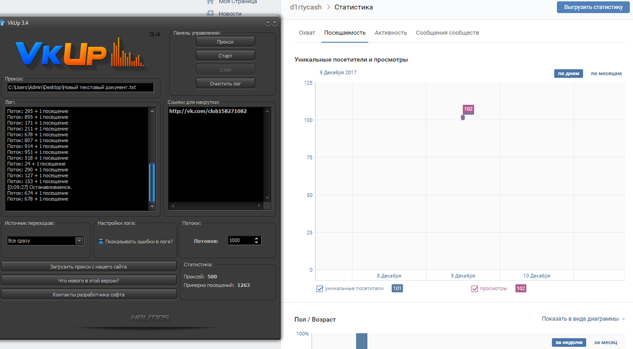
Task: Click the links panel scrollbar up arrow
Action: pos(268,111)
